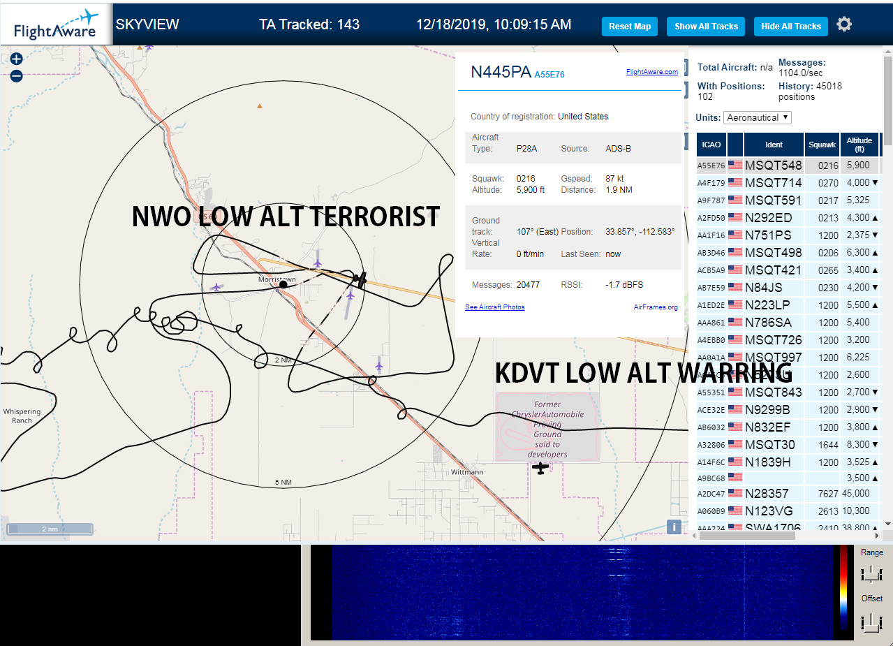Click the 2 nm map scale bar

click(50, 529)
